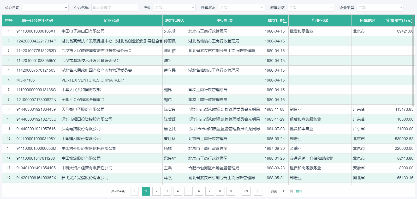Screen dimensions: 417x199
Task: Click the page number input box
Action: 283,191
